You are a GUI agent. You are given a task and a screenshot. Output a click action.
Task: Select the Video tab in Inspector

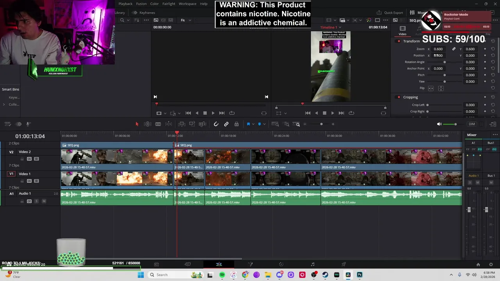coord(402,31)
